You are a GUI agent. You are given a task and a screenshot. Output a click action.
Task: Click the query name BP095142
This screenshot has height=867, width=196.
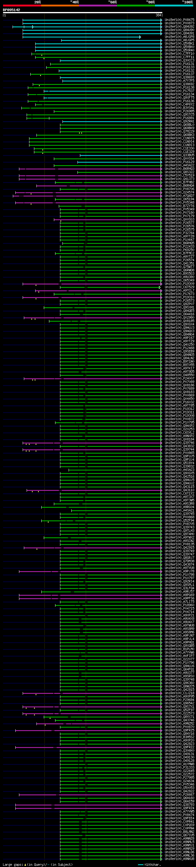tap(11, 10)
